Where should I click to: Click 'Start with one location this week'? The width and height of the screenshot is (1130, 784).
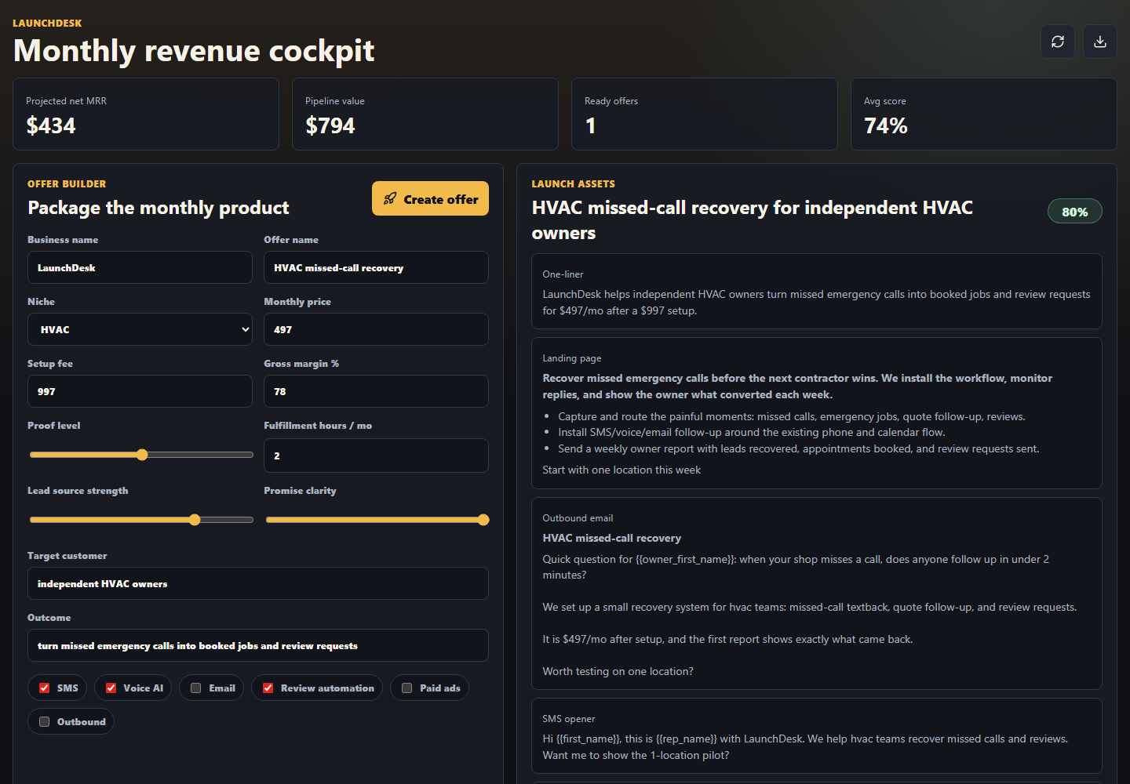621,470
